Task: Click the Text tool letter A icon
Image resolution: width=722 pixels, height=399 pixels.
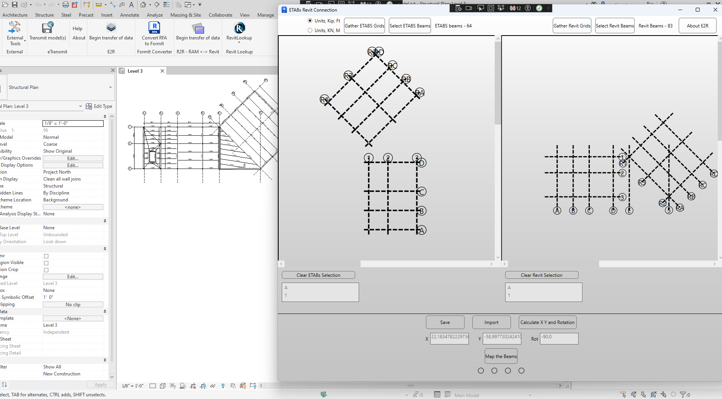Action: [x=131, y=5]
